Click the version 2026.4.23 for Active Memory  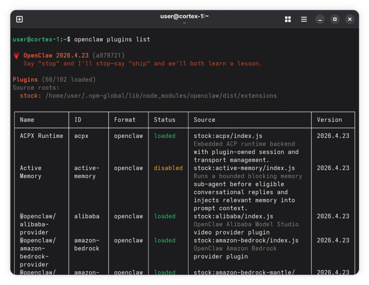(333, 168)
